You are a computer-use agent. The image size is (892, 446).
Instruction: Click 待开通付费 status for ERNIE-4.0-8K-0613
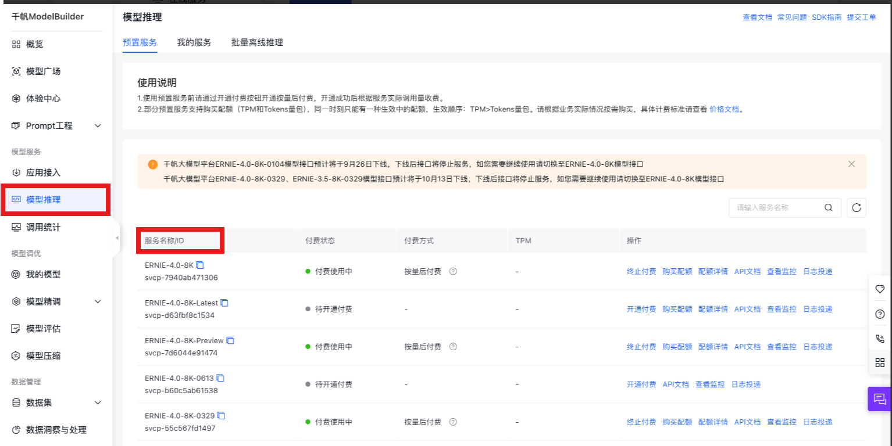point(333,384)
